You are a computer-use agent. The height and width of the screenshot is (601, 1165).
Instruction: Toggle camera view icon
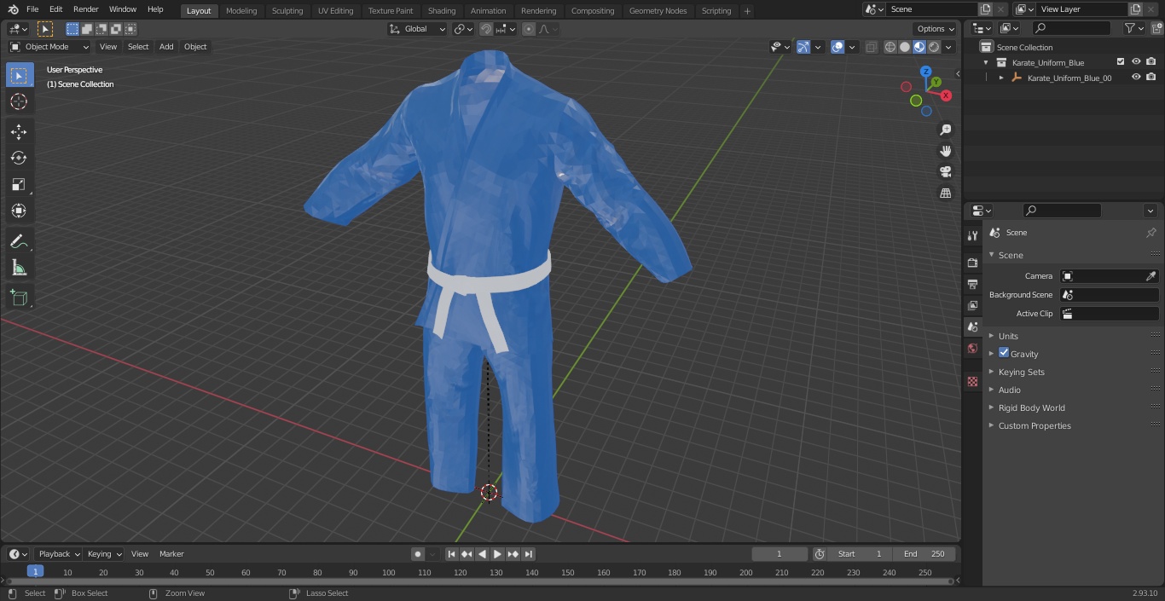point(945,172)
